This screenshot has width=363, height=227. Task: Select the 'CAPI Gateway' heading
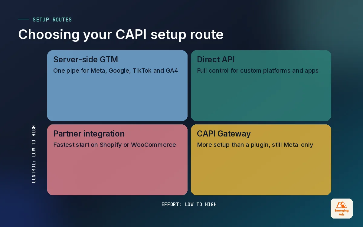click(x=224, y=134)
